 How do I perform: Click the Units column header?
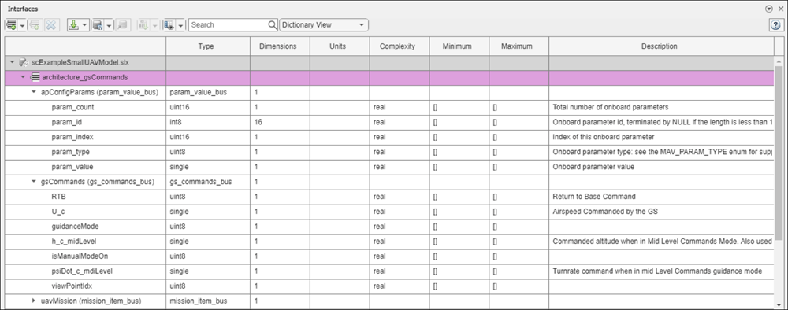pos(340,46)
